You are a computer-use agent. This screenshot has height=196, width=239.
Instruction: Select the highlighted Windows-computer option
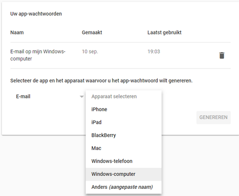tap(123, 174)
